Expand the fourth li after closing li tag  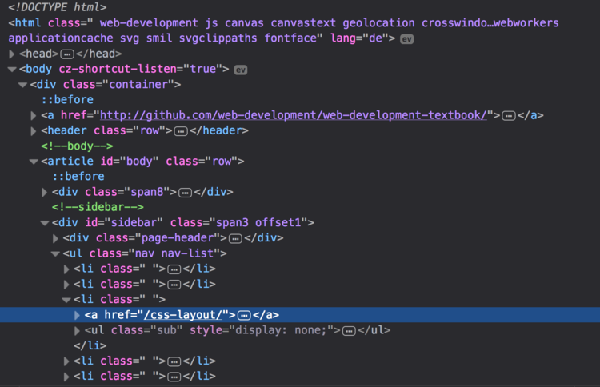pos(66,361)
